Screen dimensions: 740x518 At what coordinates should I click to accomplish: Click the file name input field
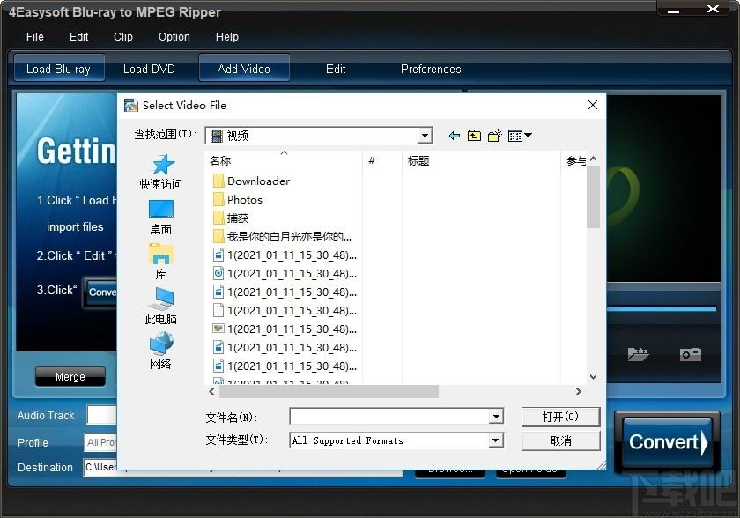tap(389, 417)
